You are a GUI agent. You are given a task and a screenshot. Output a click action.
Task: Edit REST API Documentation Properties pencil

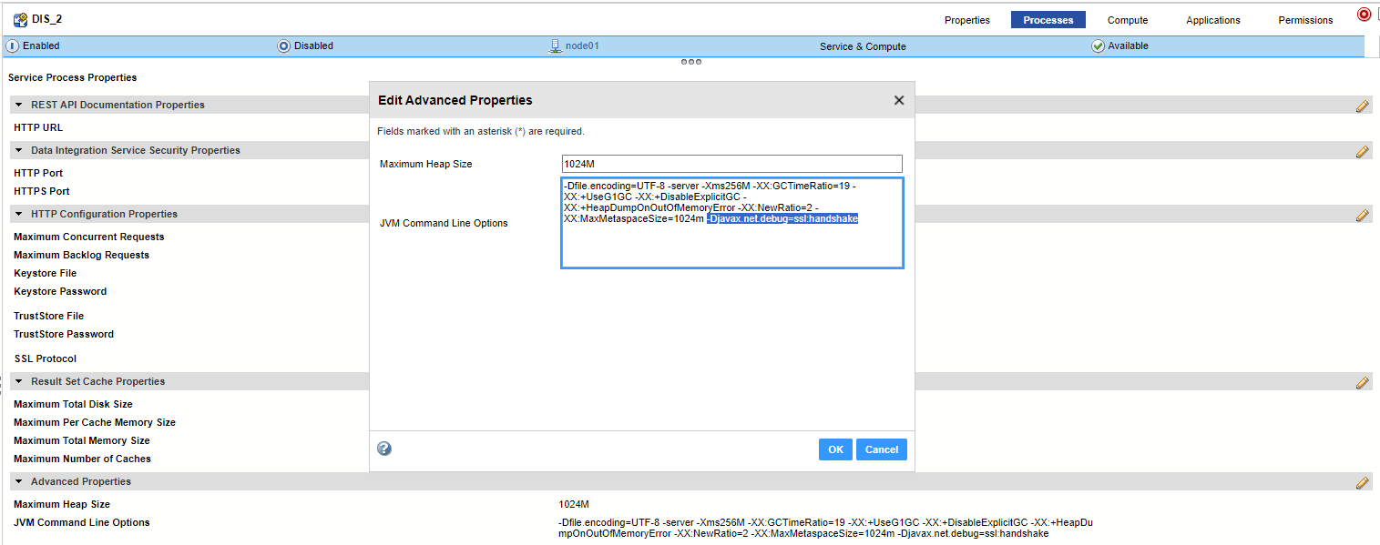tap(1363, 106)
